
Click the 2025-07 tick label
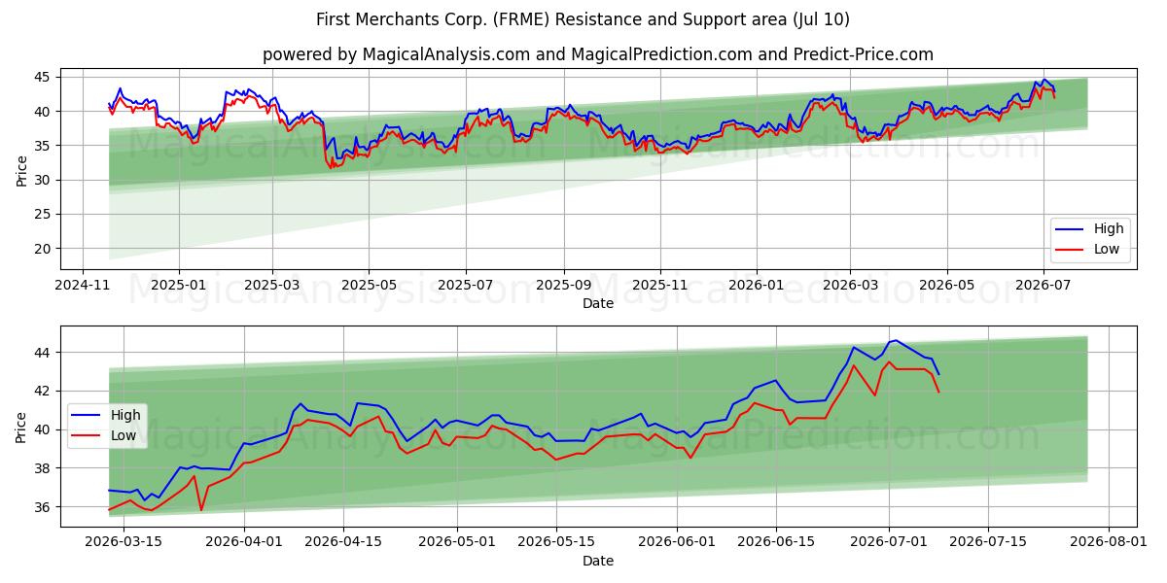(x=466, y=286)
